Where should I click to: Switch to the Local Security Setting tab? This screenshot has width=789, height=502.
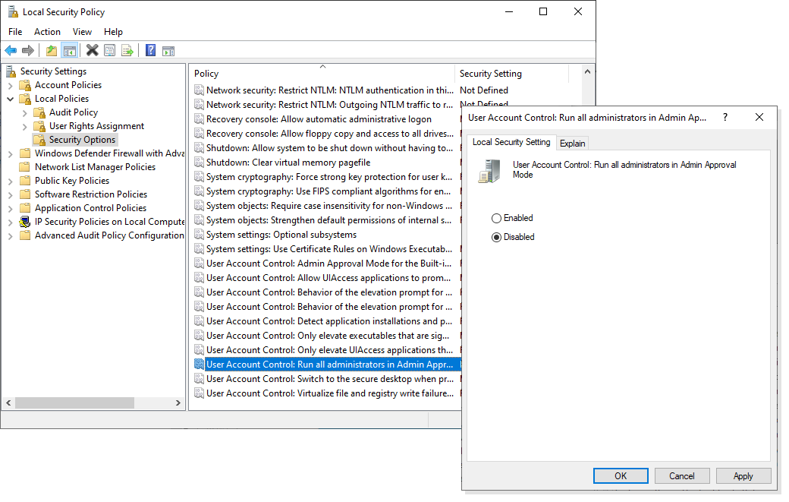511,142
